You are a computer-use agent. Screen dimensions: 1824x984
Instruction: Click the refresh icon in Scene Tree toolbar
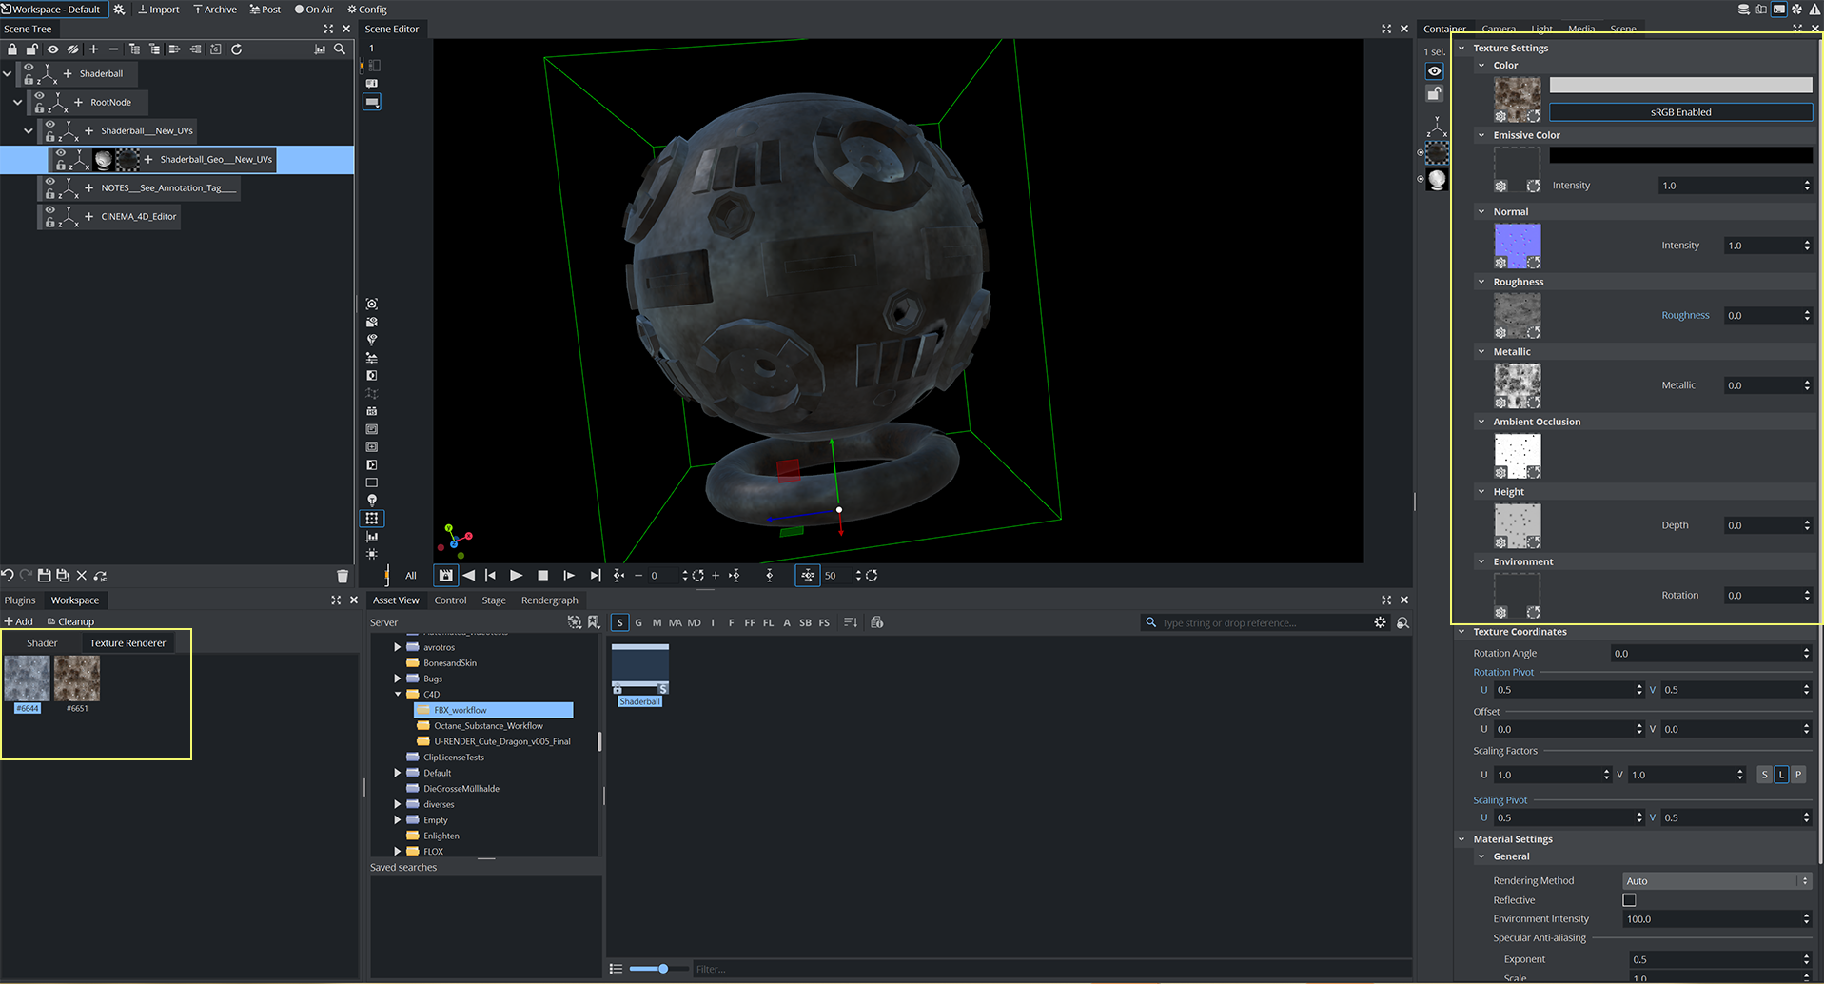236,49
